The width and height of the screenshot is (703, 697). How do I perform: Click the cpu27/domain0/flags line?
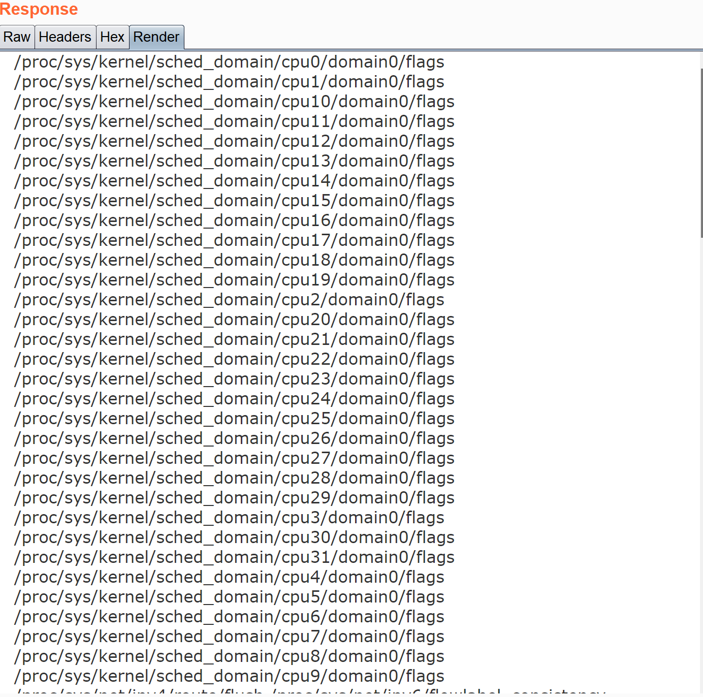234,458
